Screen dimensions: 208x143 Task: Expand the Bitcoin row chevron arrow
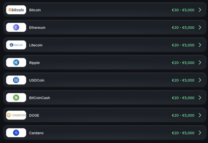tap(200, 10)
